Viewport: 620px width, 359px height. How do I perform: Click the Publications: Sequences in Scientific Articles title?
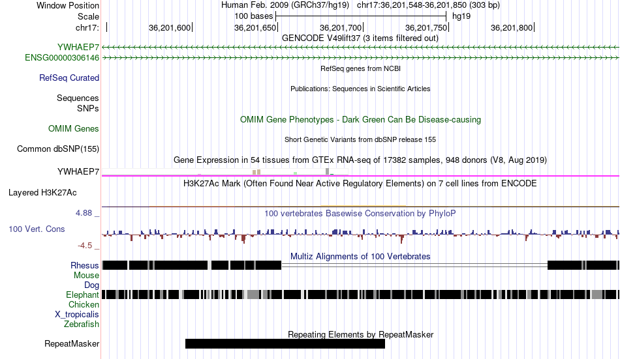(360, 89)
